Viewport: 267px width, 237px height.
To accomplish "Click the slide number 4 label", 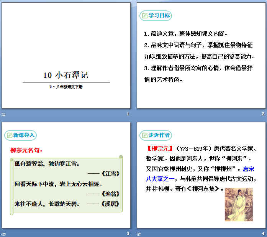I will pyautogui.click(x=263, y=234).
